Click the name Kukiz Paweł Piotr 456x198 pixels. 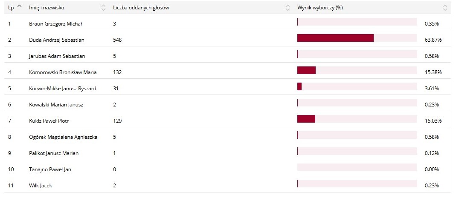[49, 121]
